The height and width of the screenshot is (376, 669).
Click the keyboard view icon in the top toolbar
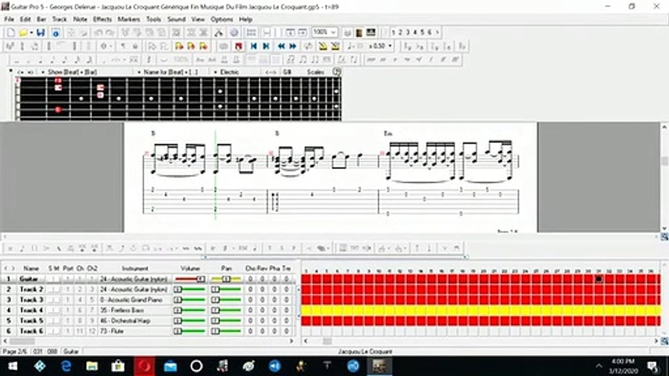point(371,32)
